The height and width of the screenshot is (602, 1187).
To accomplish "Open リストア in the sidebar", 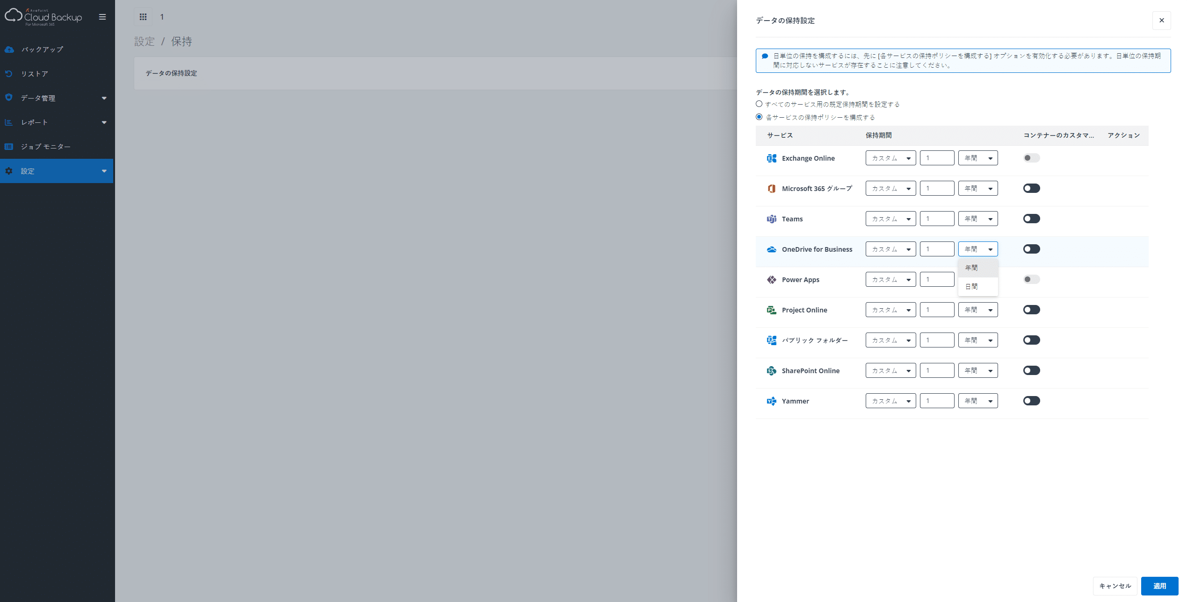I will [57, 74].
